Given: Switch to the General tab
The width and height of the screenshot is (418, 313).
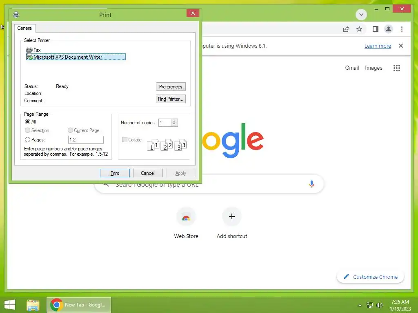Looking at the screenshot, I should [x=25, y=28].
